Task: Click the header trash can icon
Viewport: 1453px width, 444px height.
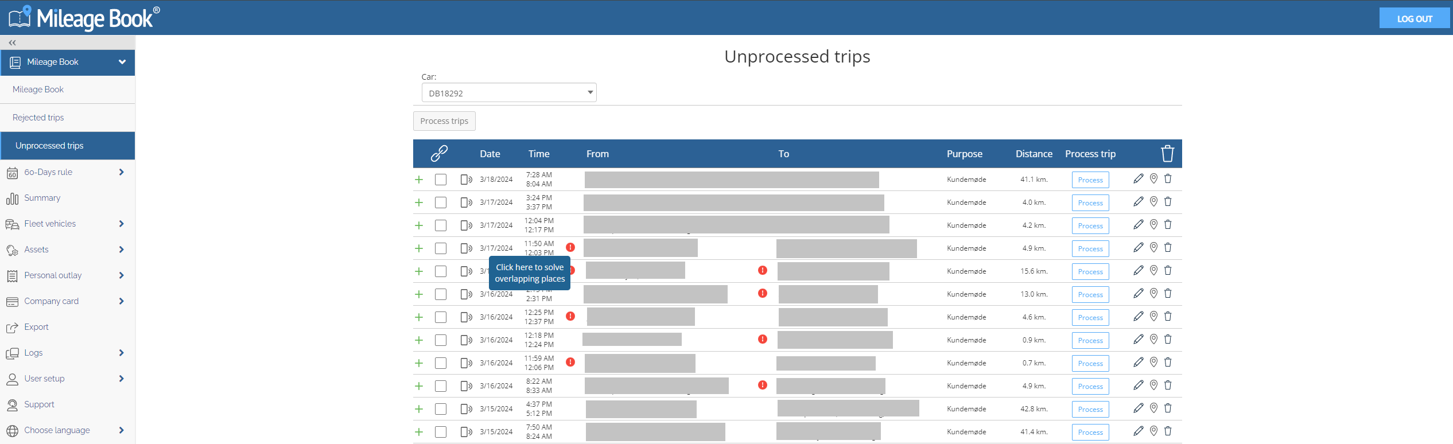Action: point(1168,154)
